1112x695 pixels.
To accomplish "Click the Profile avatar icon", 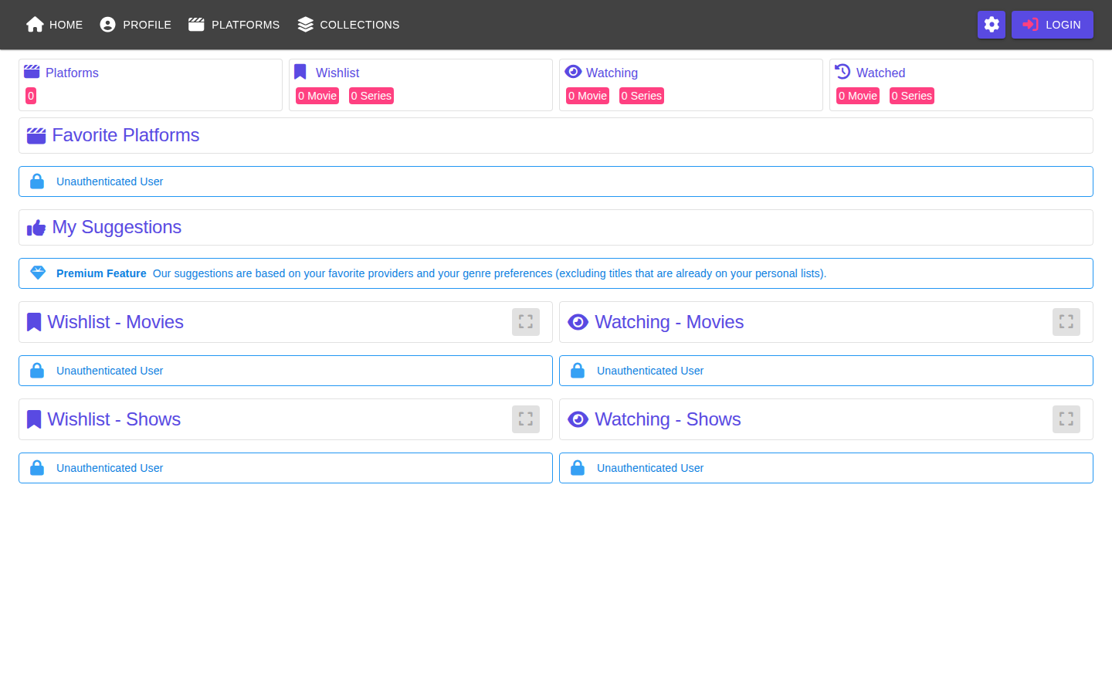I will point(108,25).
